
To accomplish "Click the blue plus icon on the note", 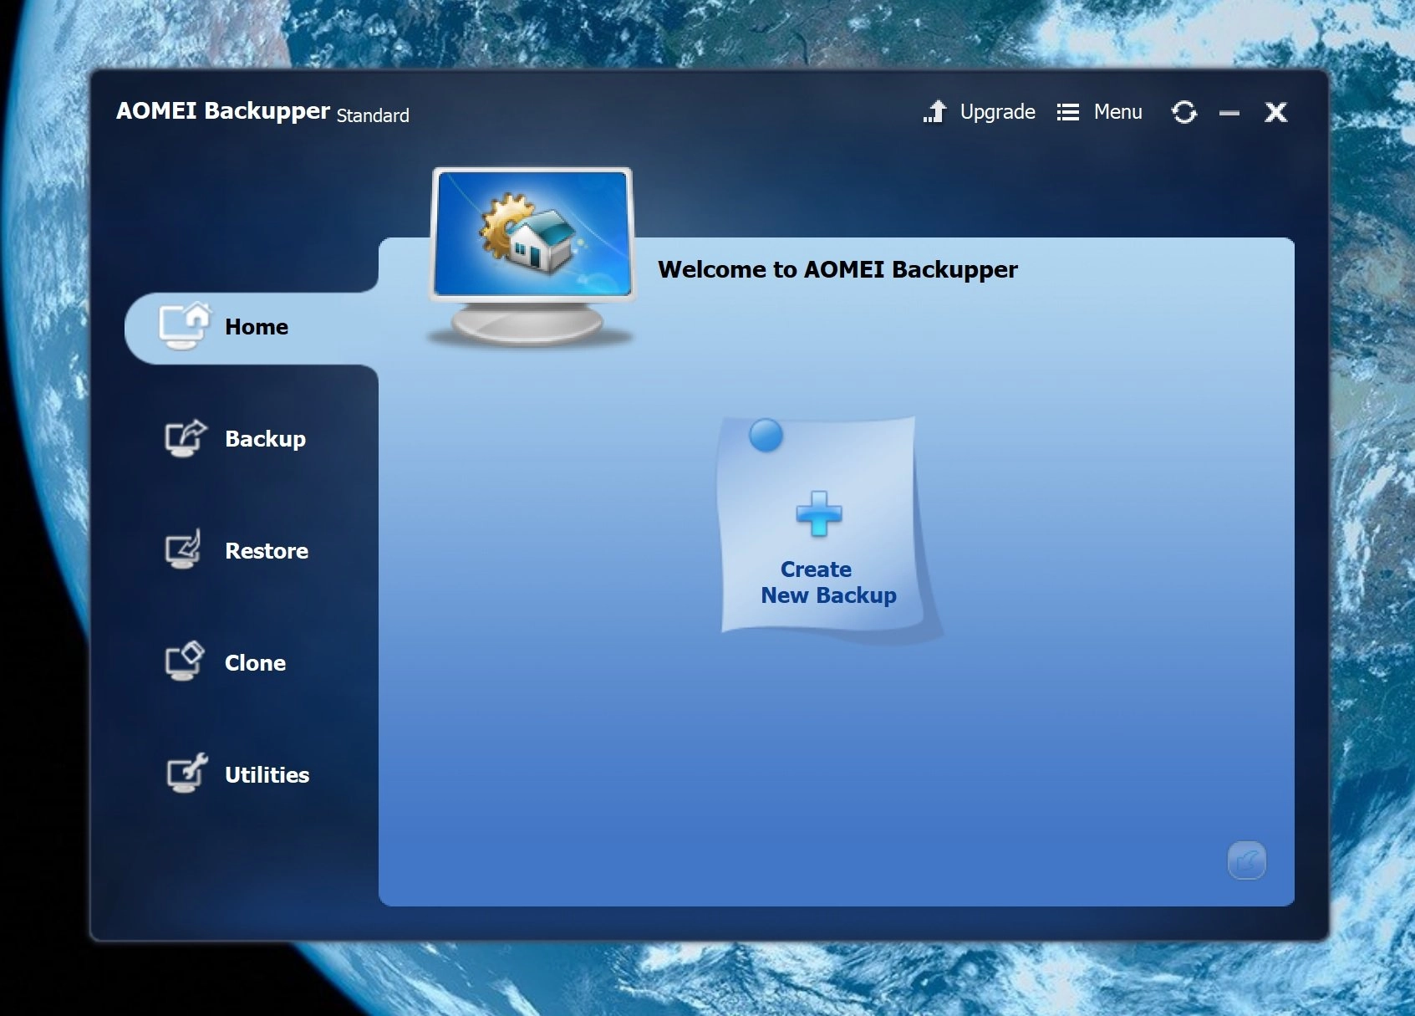I will coord(818,513).
